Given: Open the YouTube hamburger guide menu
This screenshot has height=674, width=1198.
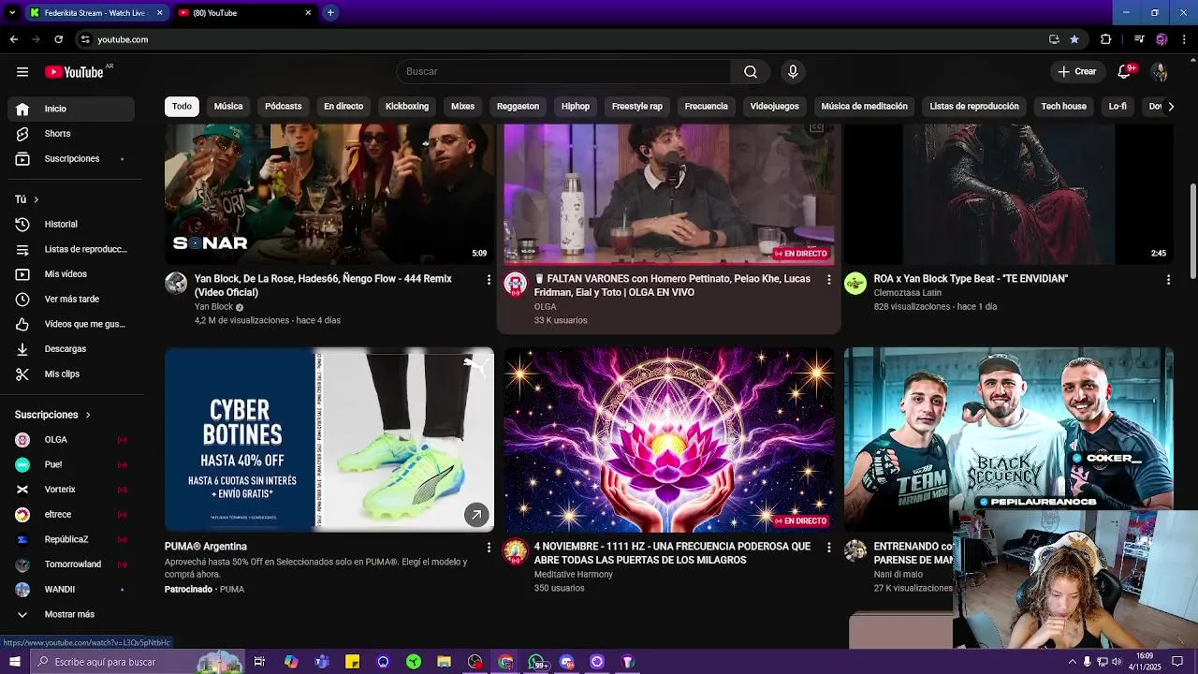Looking at the screenshot, I should point(22,72).
